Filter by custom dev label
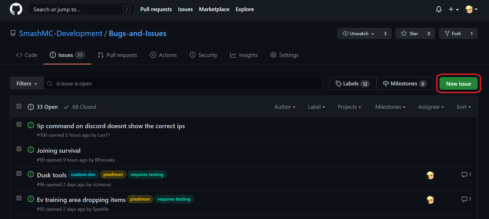This screenshot has height=219, width=489. 83,174
